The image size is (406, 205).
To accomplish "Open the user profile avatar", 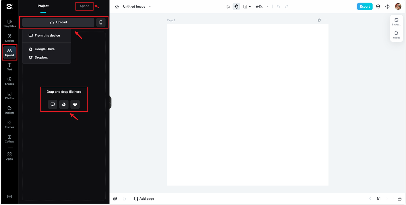I will (398, 6).
